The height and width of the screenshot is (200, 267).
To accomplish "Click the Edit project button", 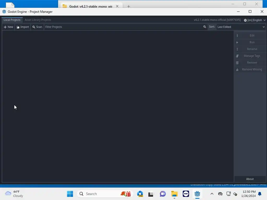I will click(x=250, y=35).
